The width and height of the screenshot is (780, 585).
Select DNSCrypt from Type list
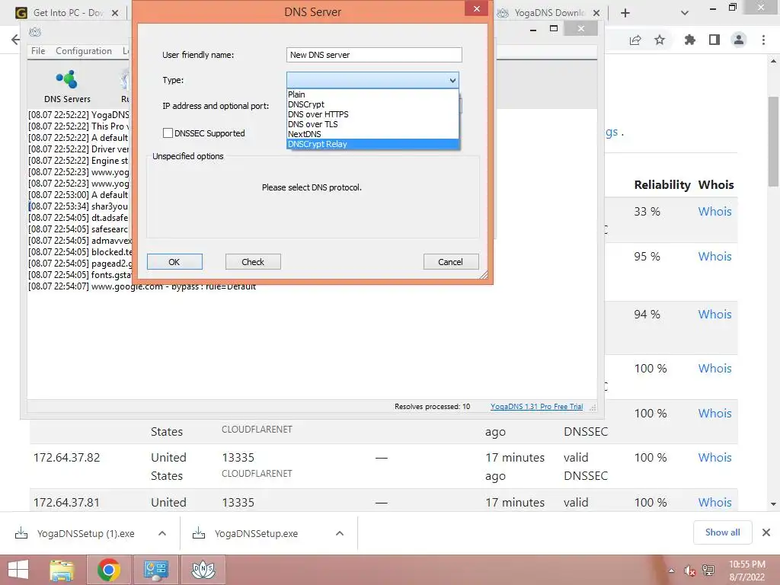coord(372,104)
